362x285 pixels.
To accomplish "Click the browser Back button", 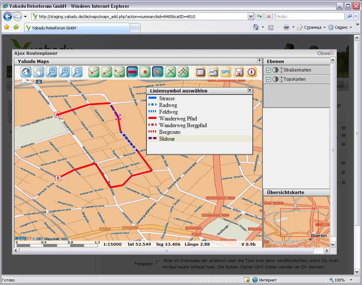I will tap(7, 16).
